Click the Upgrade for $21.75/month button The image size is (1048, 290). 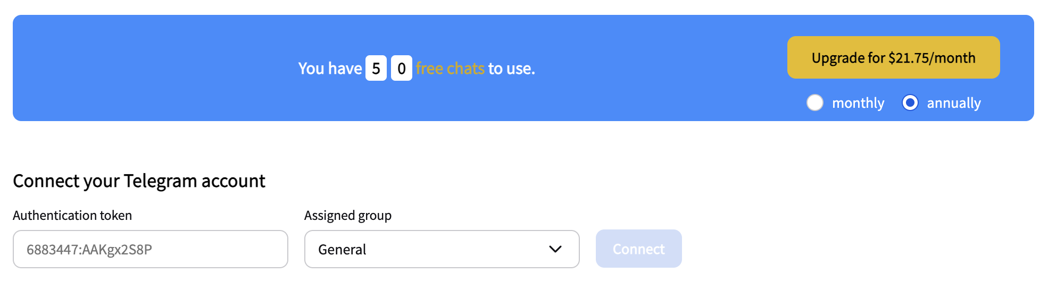[x=893, y=57]
